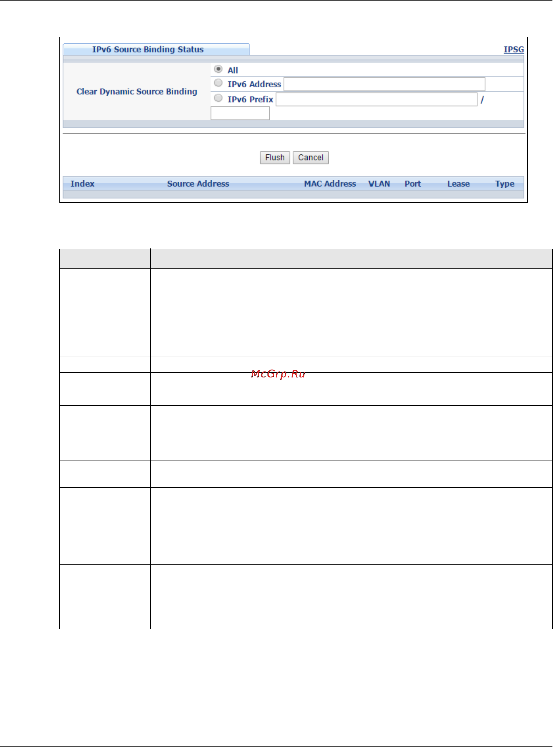Select the IPv6 Source Binding Status tab
The height and width of the screenshot is (747, 553).
click(x=156, y=49)
